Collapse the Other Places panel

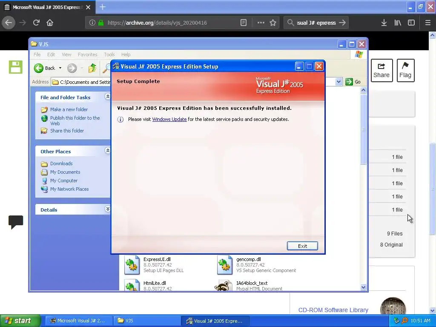tap(108, 151)
